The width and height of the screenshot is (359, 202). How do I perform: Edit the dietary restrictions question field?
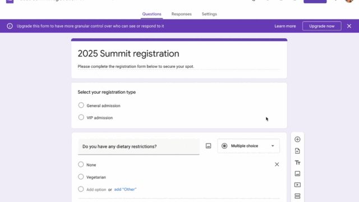(139, 146)
